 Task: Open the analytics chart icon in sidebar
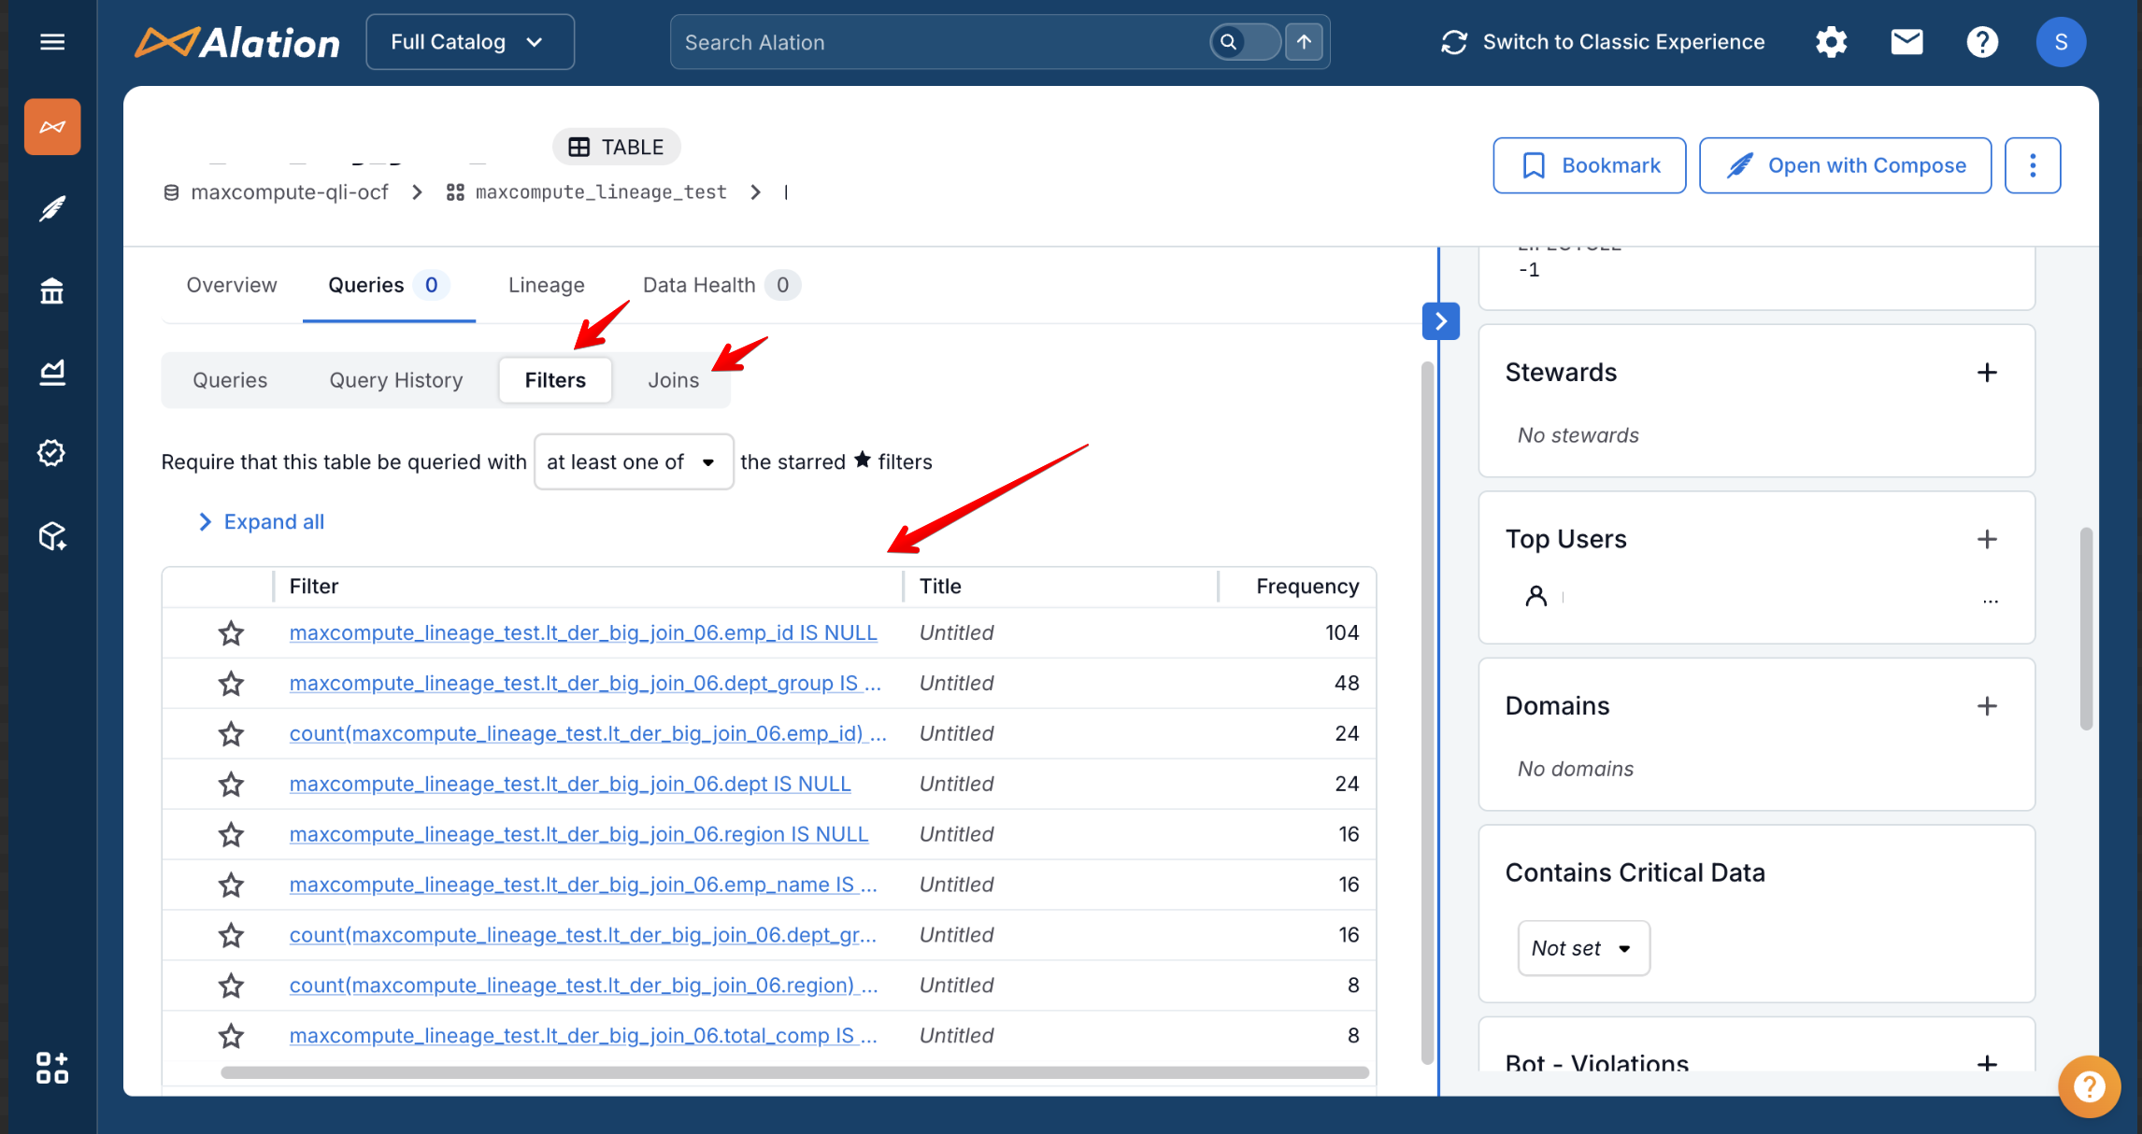coord(52,373)
